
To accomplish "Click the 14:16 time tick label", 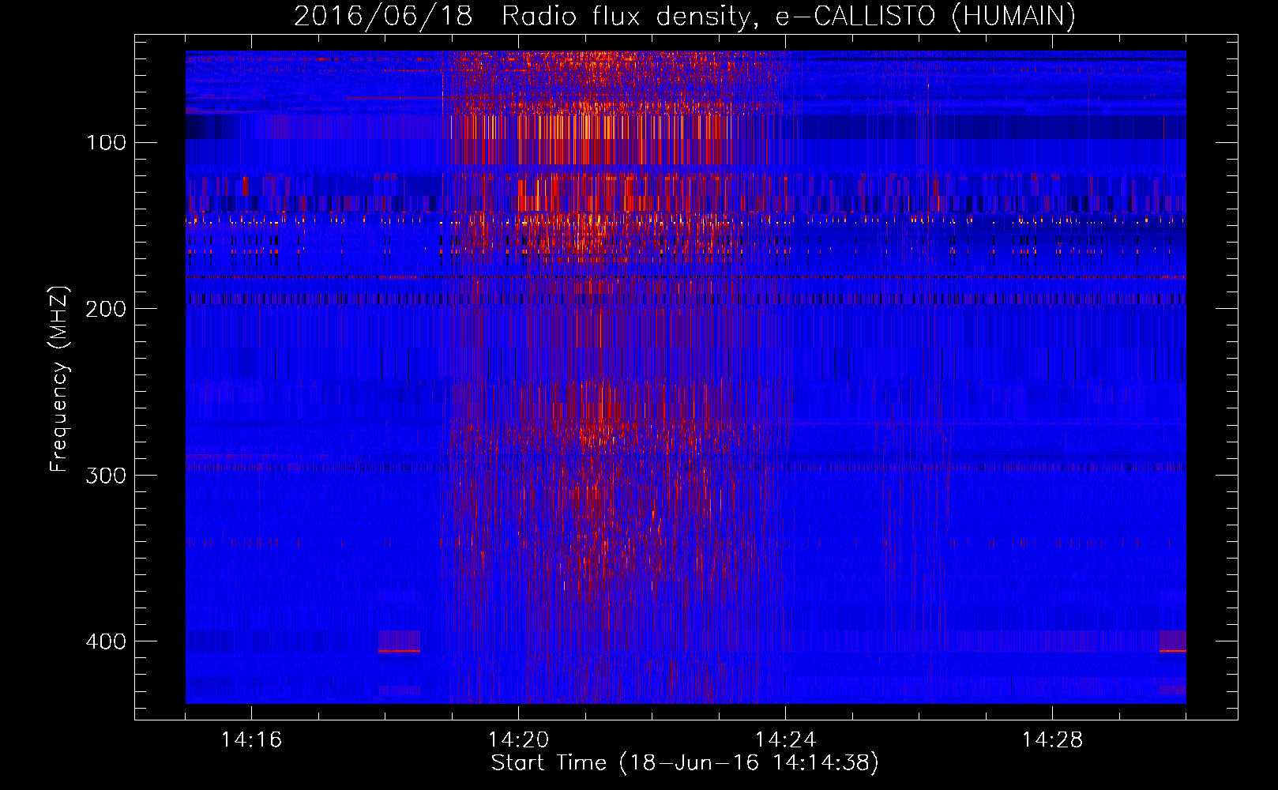I will (252, 740).
